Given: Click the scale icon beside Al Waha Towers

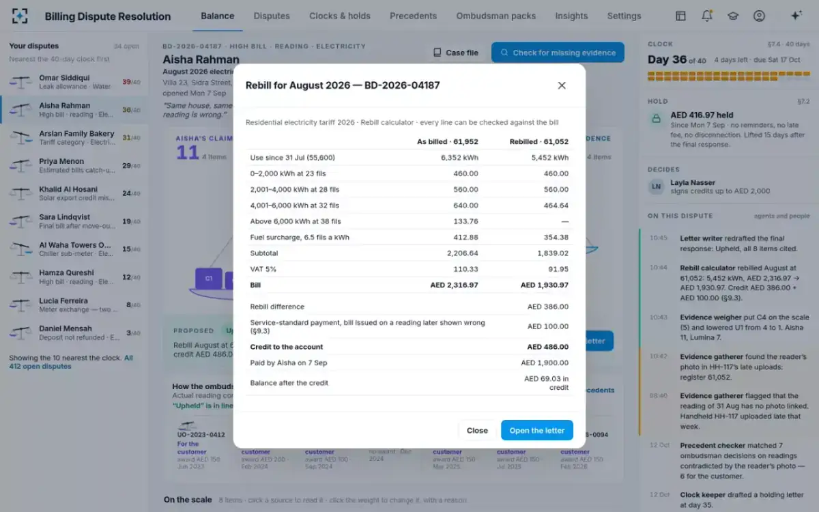Looking at the screenshot, I should coord(20,250).
